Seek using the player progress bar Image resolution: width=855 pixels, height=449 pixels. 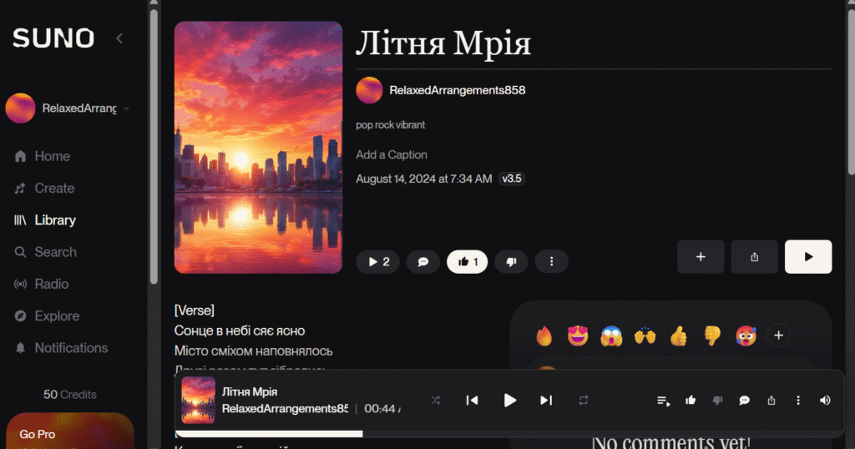pos(509,434)
